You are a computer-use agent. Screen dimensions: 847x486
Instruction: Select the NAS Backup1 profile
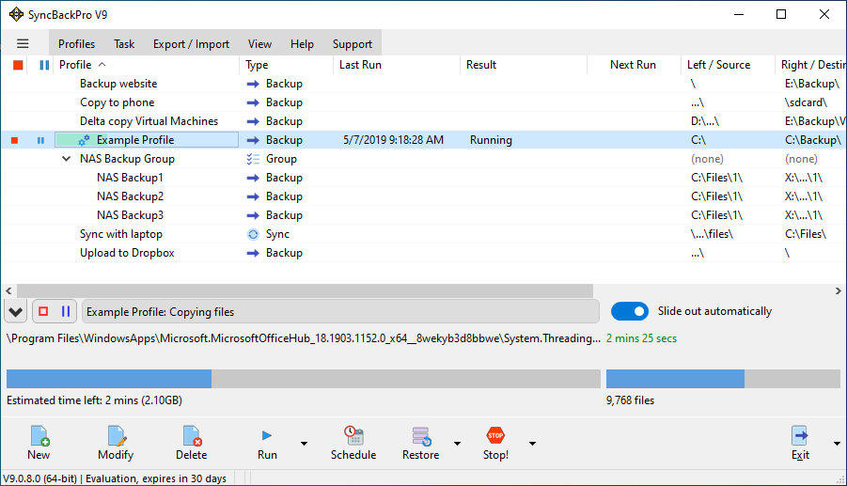[x=130, y=178]
